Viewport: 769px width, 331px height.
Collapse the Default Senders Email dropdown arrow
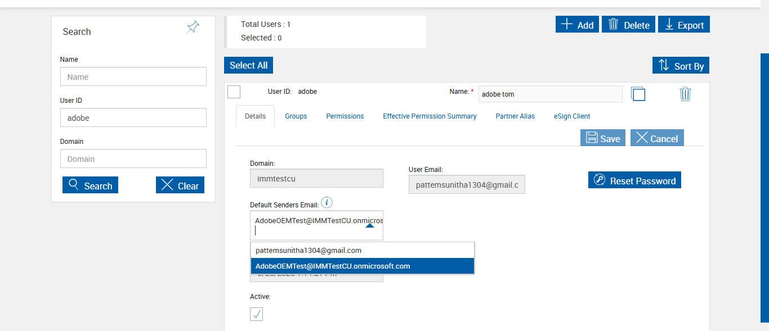click(370, 225)
